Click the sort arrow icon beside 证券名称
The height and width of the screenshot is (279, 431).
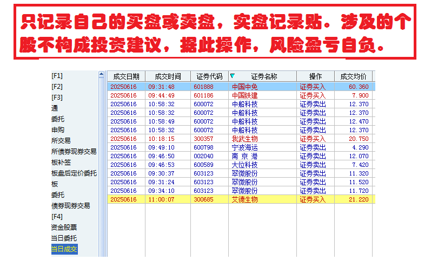(233, 76)
